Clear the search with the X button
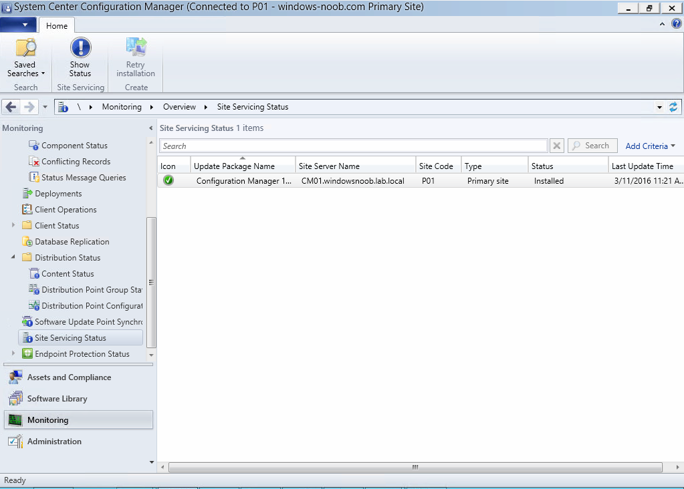Image resolution: width=684 pixels, height=489 pixels. click(556, 146)
